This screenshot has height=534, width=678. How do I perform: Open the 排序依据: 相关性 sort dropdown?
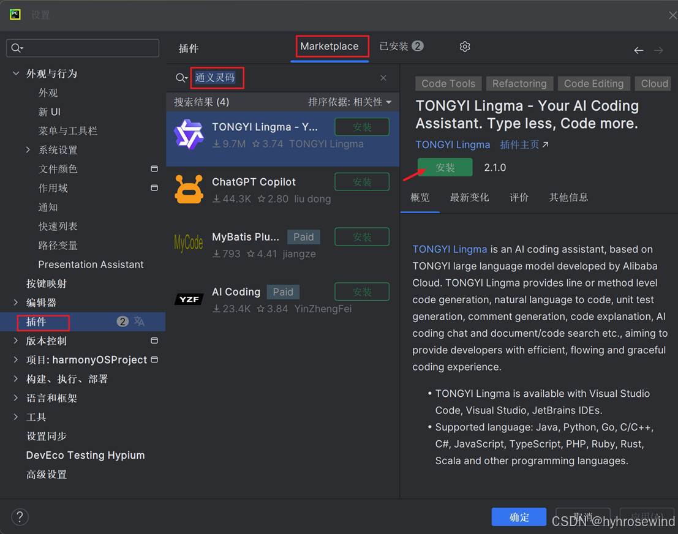[x=349, y=102]
